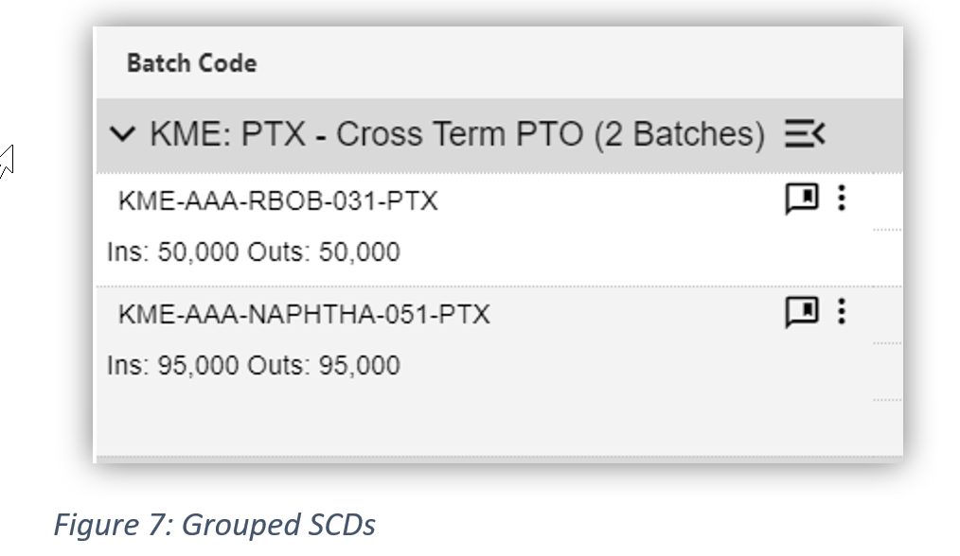Click the dotted cell right of NAPHTHA row
Viewport: 960px width, 556px height.
coord(886,342)
